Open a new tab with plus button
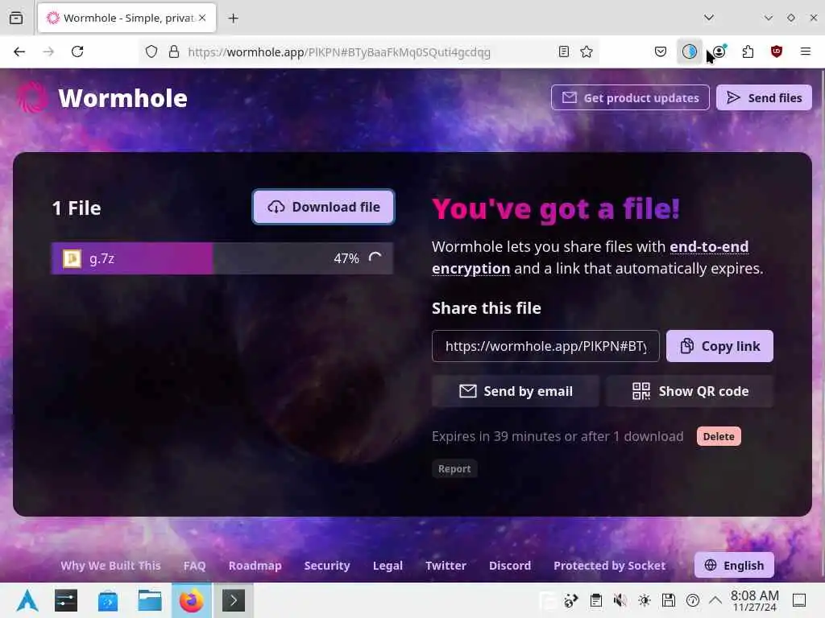 [x=233, y=19]
